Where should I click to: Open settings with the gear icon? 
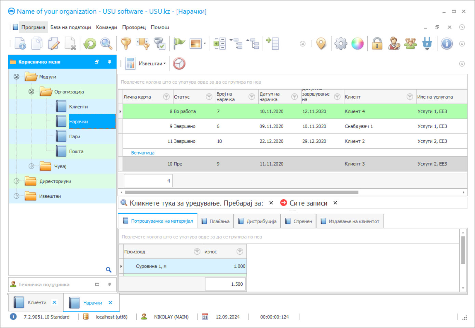(341, 43)
